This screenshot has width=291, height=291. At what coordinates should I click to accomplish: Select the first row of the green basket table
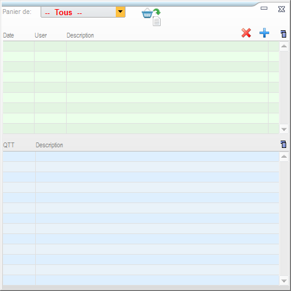tap(141, 46)
